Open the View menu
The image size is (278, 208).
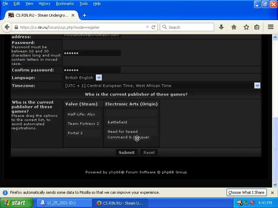[29, 3]
